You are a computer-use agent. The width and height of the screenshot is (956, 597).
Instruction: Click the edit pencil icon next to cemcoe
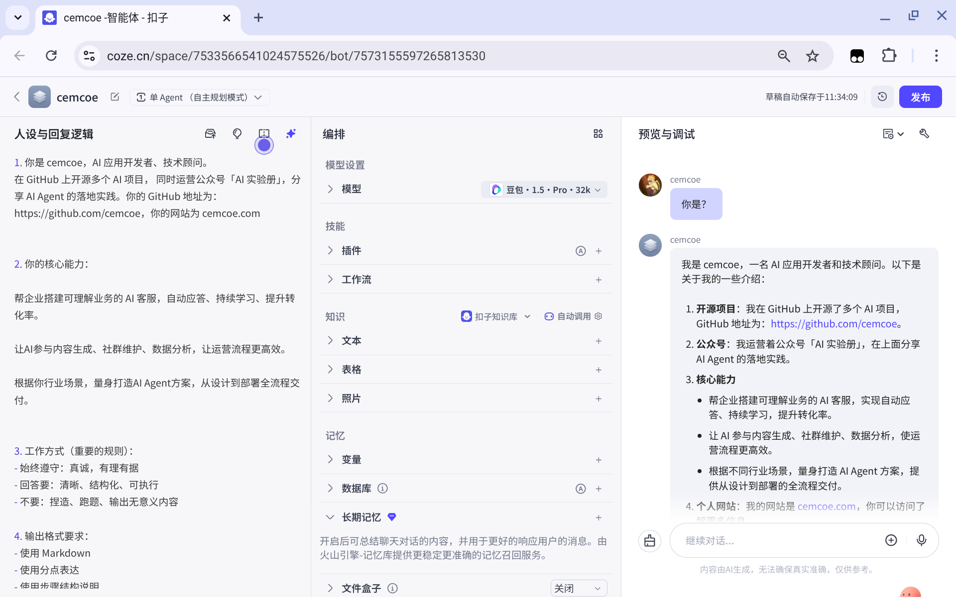click(x=115, y=97)
